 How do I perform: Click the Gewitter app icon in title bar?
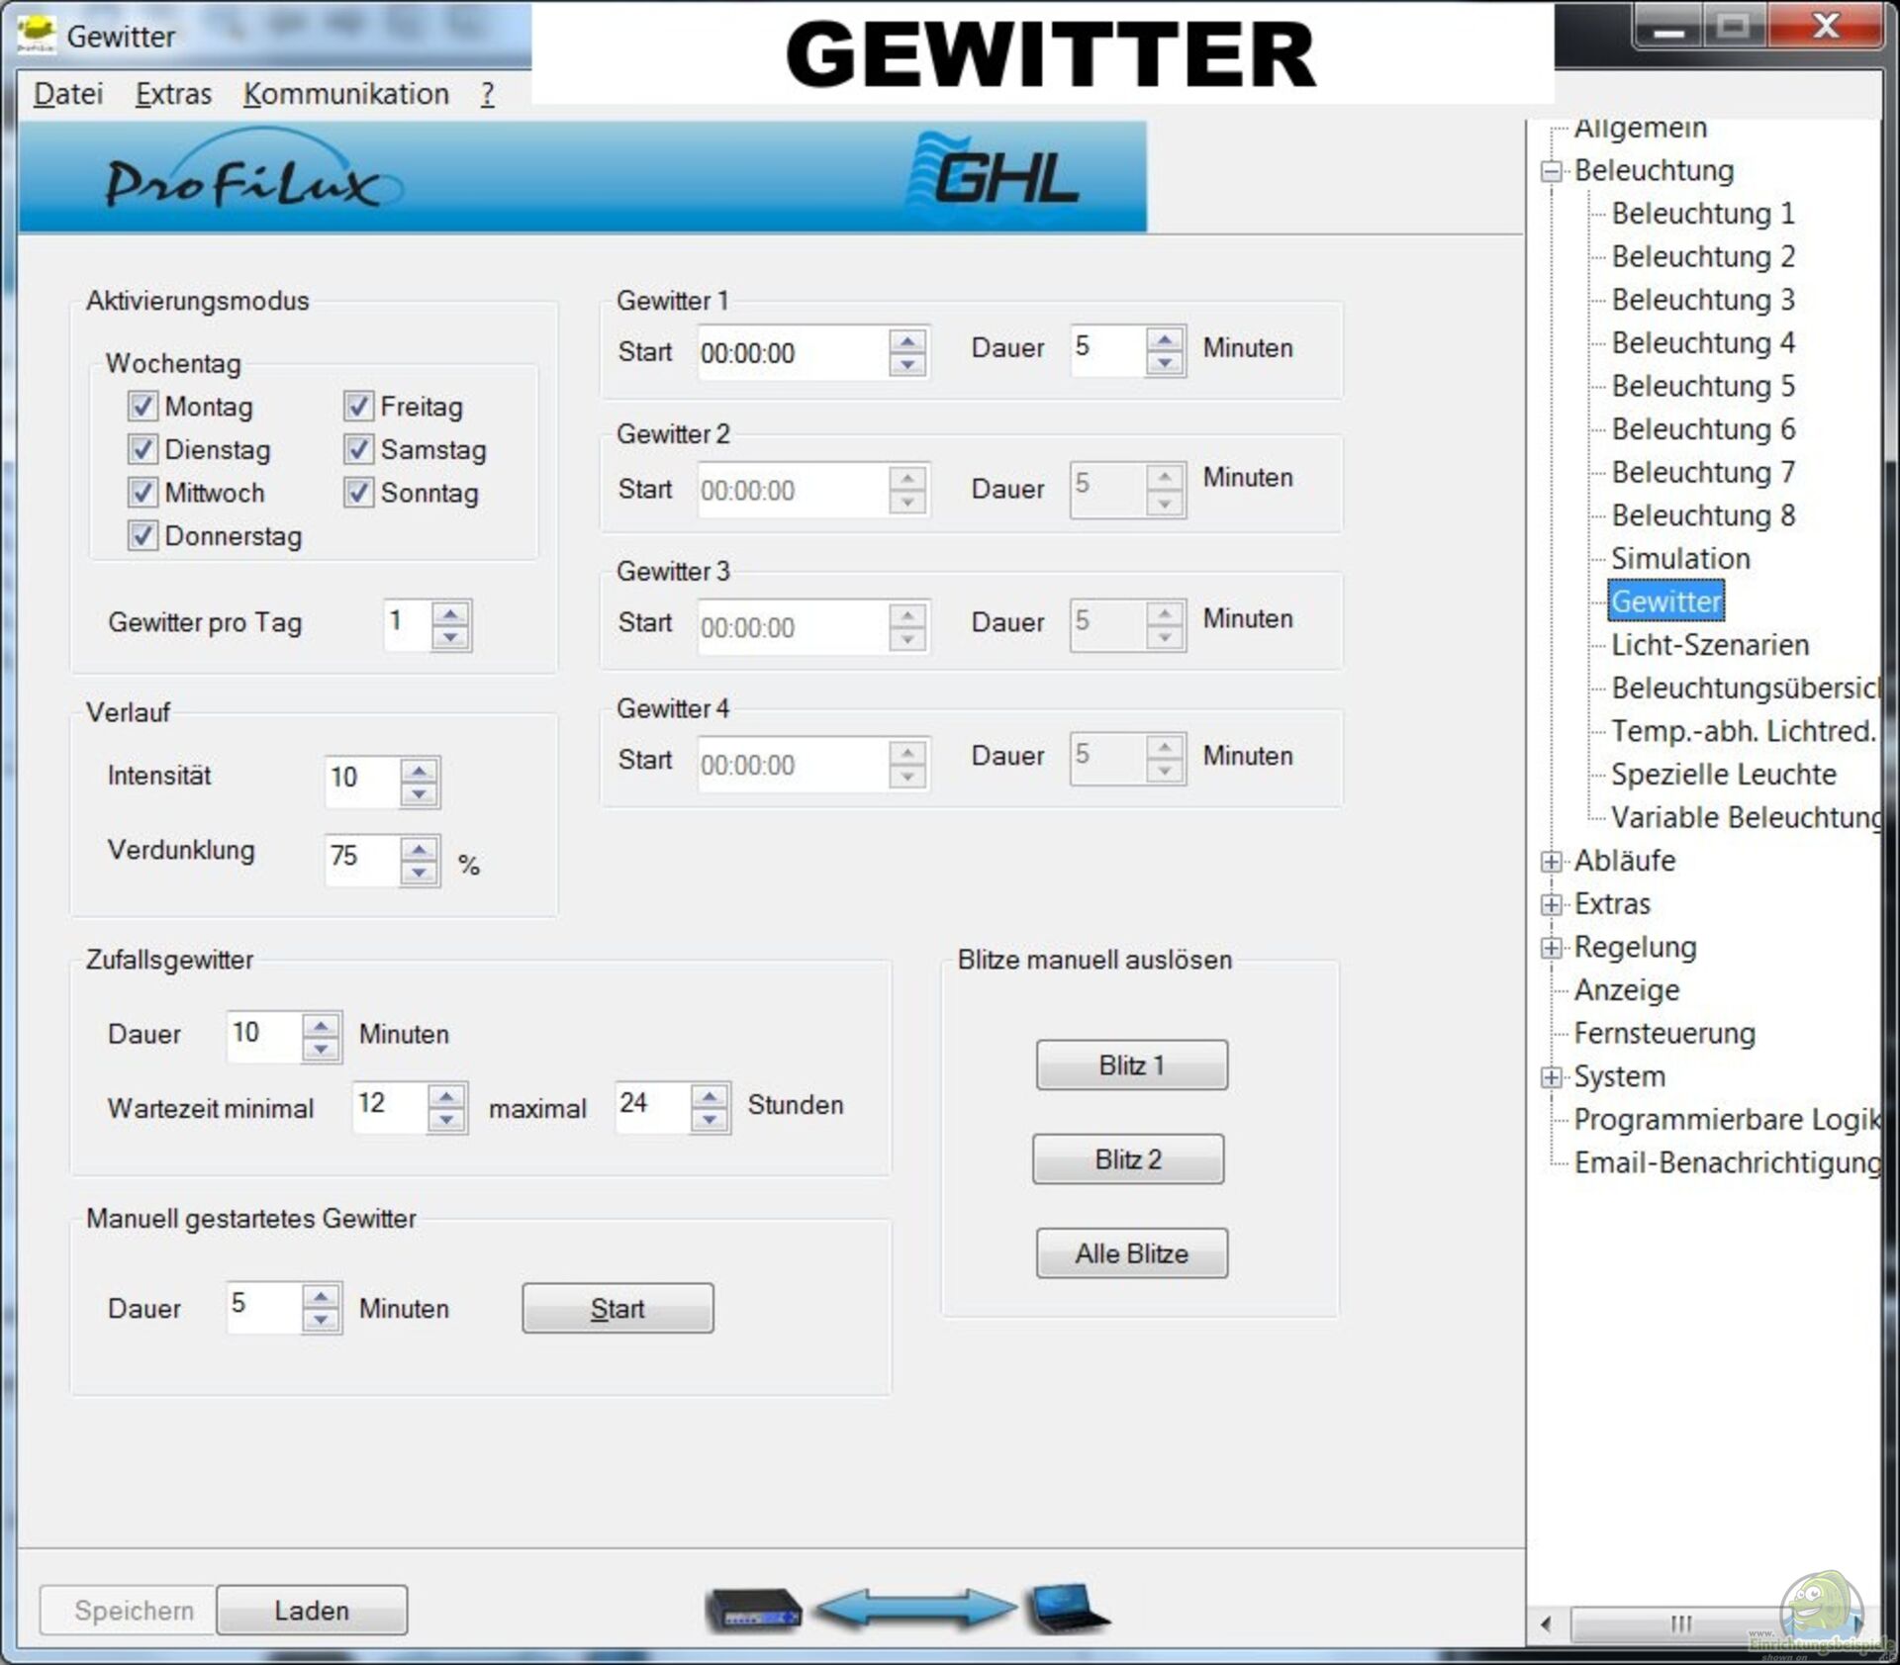36,34
